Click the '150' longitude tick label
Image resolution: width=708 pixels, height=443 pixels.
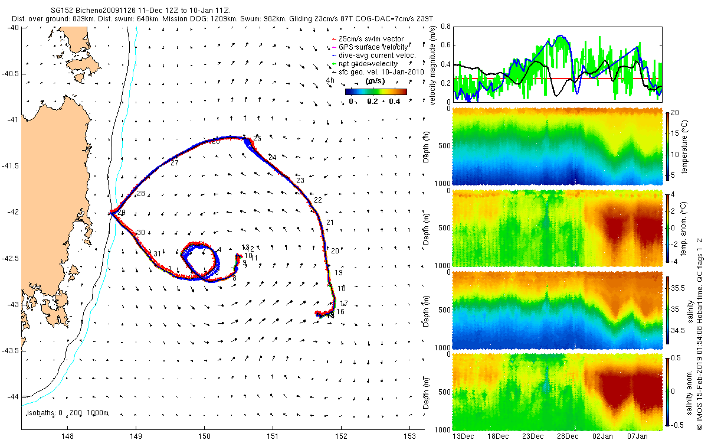(205, 437)
